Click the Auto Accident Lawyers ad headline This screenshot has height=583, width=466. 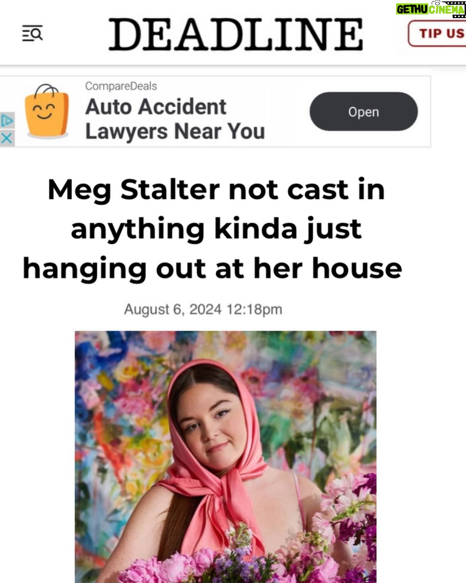click(x=156, y=107)
